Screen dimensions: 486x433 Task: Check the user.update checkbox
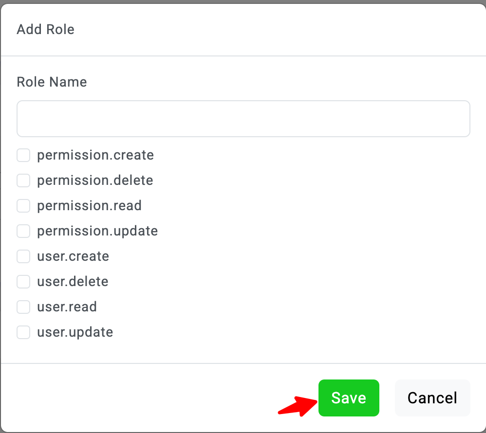(x=23, y=332)
